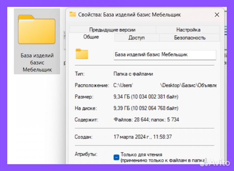Click the Атрибуты: label

point(86,154)
